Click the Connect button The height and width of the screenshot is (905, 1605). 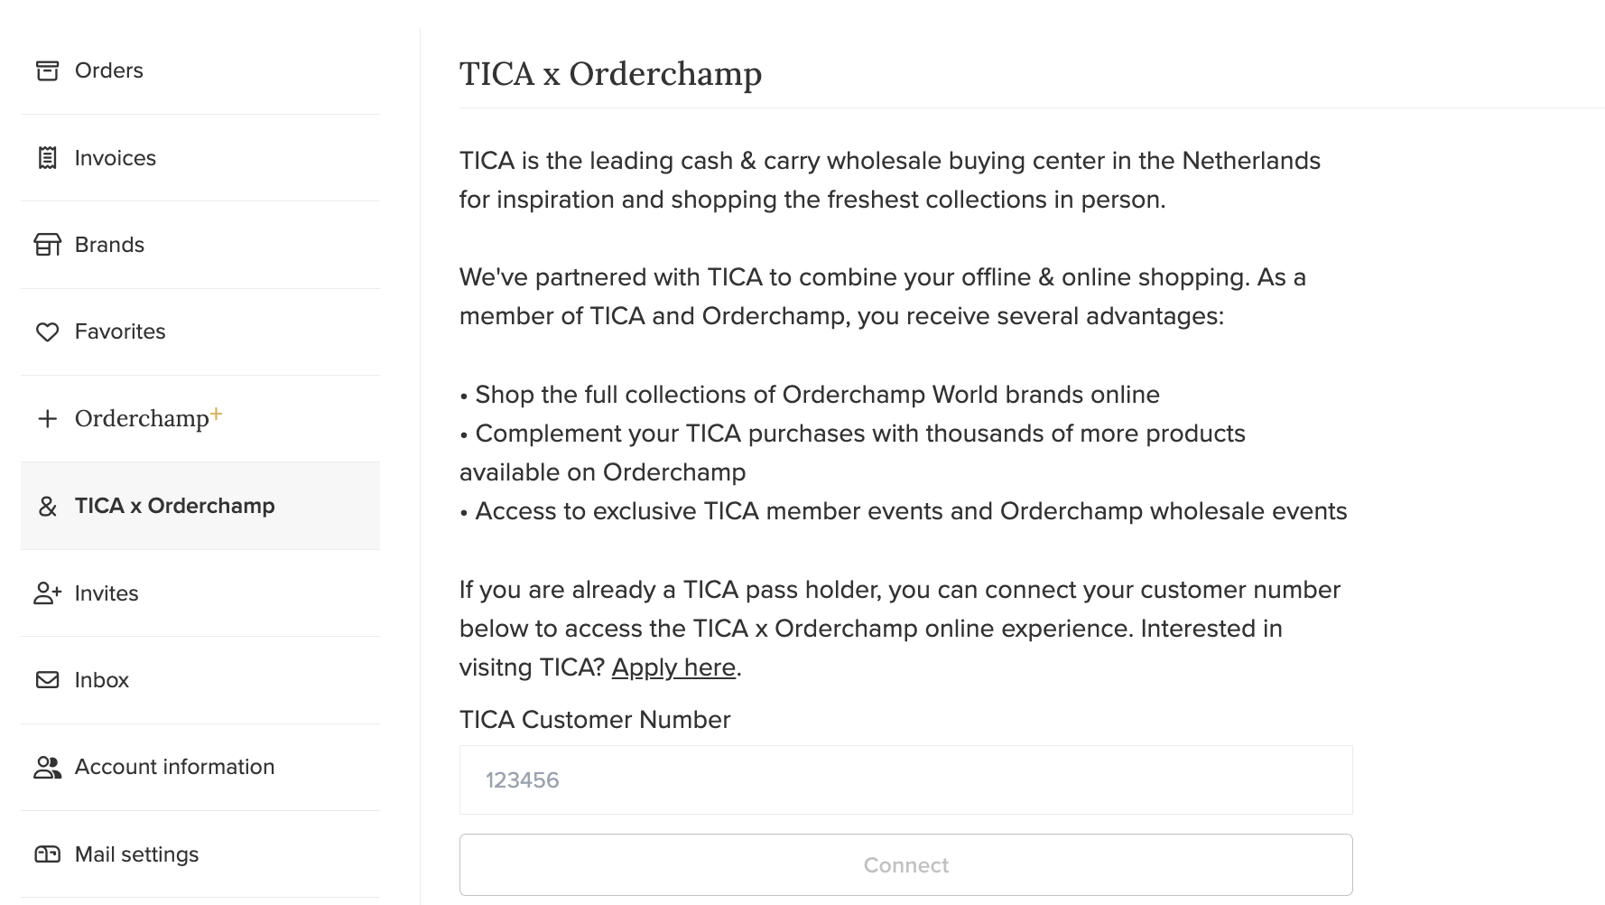tap(905, 865)
